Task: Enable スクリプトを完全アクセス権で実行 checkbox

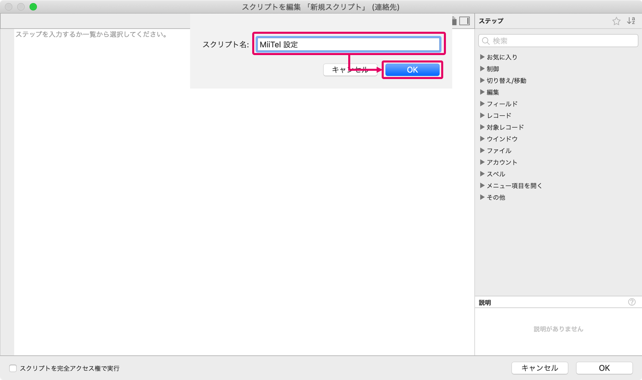Action: click(x=13, y=368)
